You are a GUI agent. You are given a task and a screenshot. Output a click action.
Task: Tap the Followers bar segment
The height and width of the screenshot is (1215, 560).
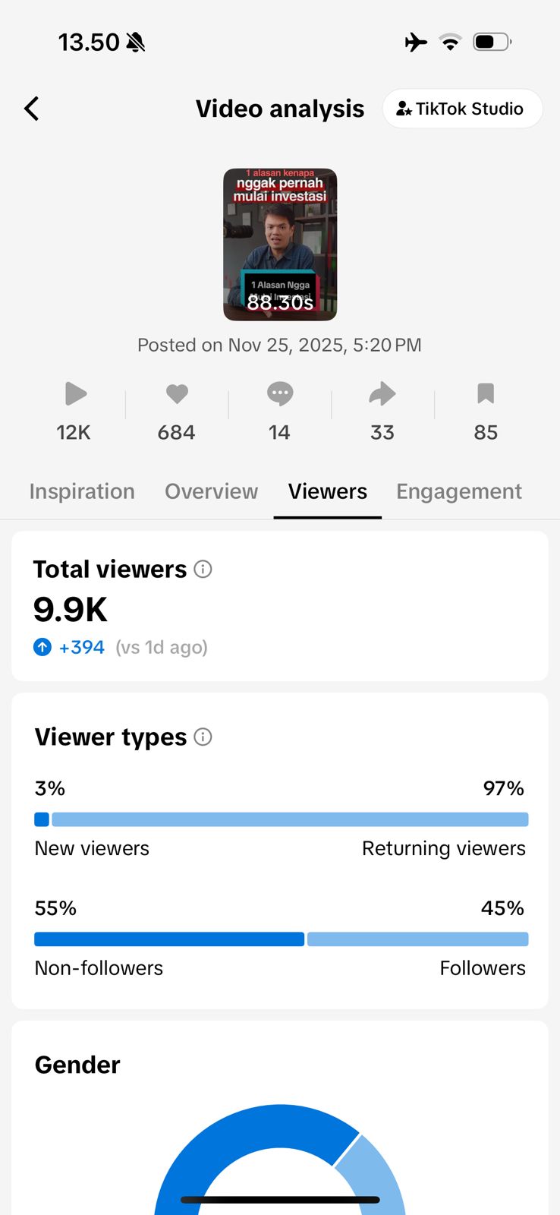click(x=417, y=939)
